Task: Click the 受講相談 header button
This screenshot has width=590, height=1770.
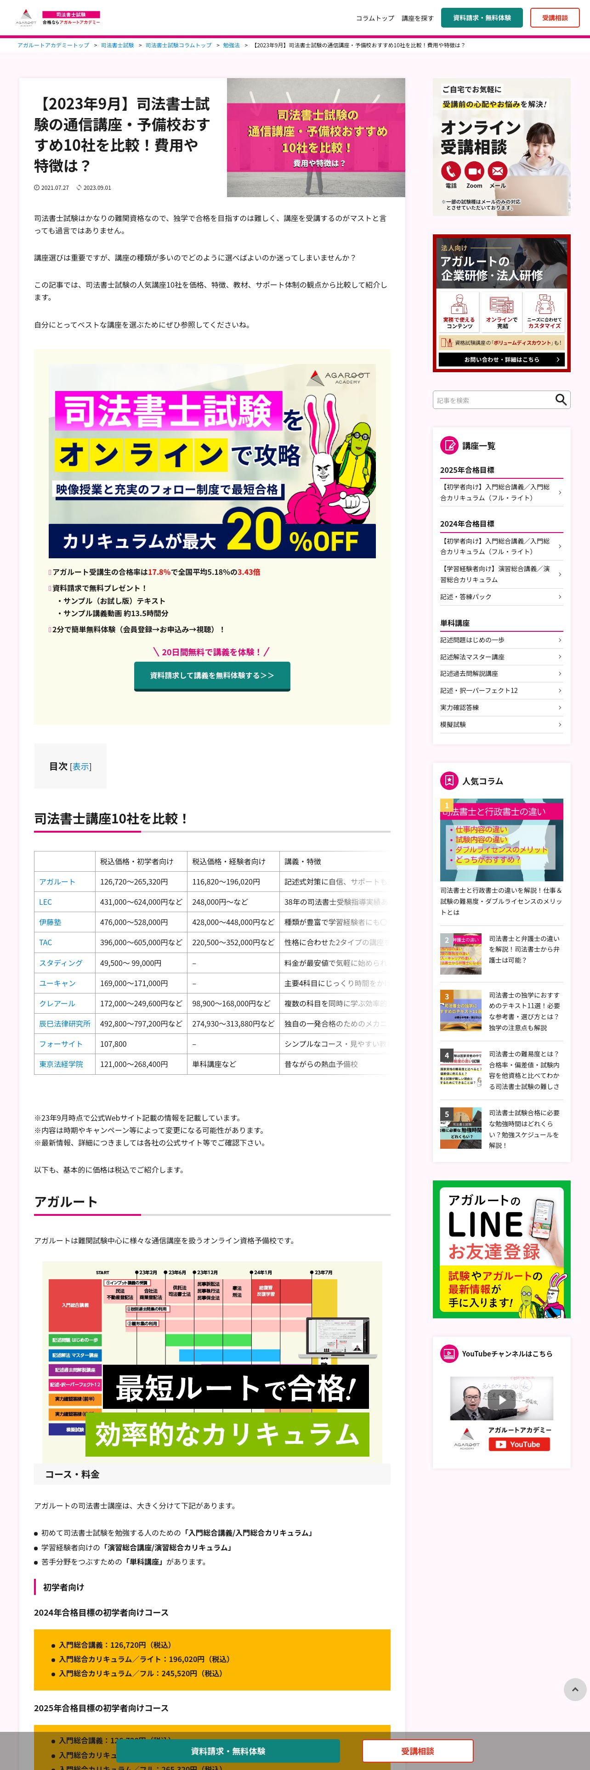Action: [555, 18]
